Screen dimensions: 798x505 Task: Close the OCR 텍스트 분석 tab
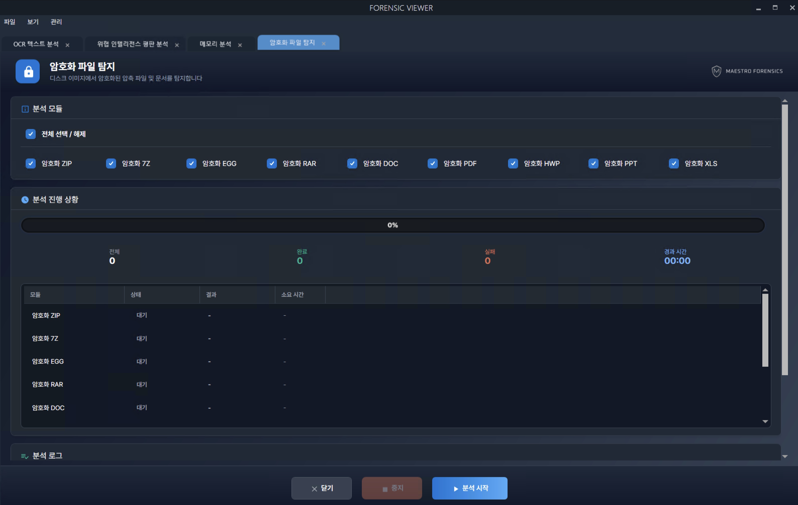pyautogui.click(x=68, y=45)
